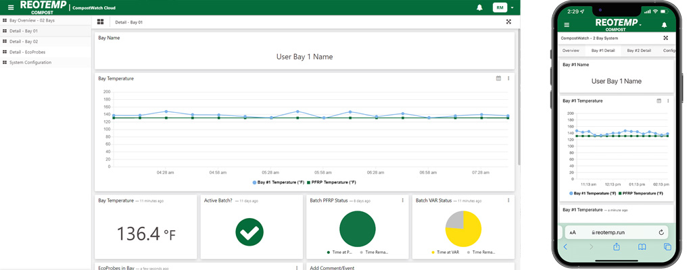
Task: Toggle PFRP Temperature series in phone legend
Action: [x=641, y=193]
